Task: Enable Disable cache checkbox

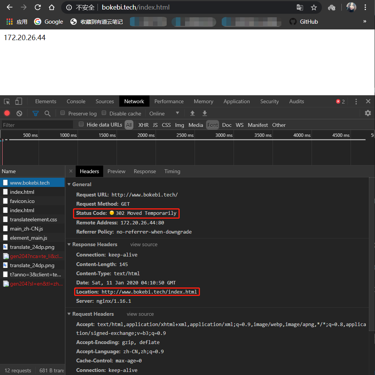Action: [x=104, y=113]
